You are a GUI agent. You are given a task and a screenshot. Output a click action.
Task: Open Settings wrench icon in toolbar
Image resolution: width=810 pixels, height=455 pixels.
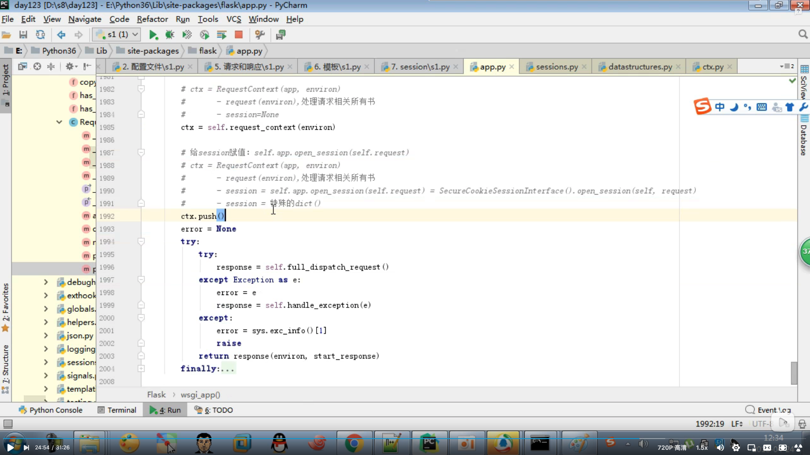point(259,35)
